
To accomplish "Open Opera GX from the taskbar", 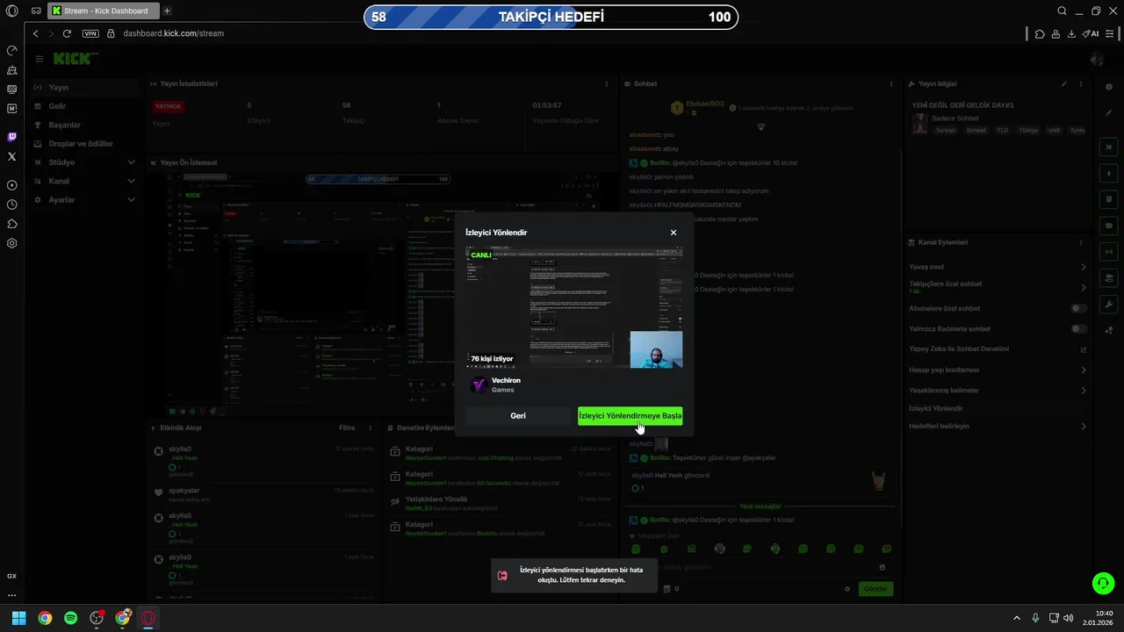I will (x=148, y=618).
